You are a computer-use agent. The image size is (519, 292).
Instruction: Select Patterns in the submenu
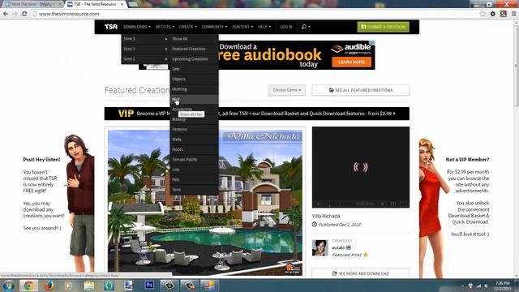tap(195, 130)
